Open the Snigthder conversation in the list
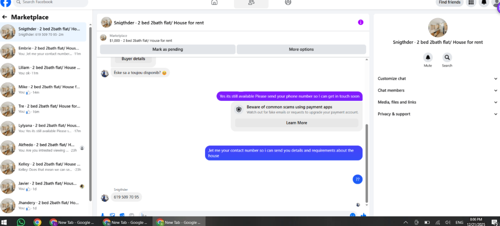 coord(43,32)
